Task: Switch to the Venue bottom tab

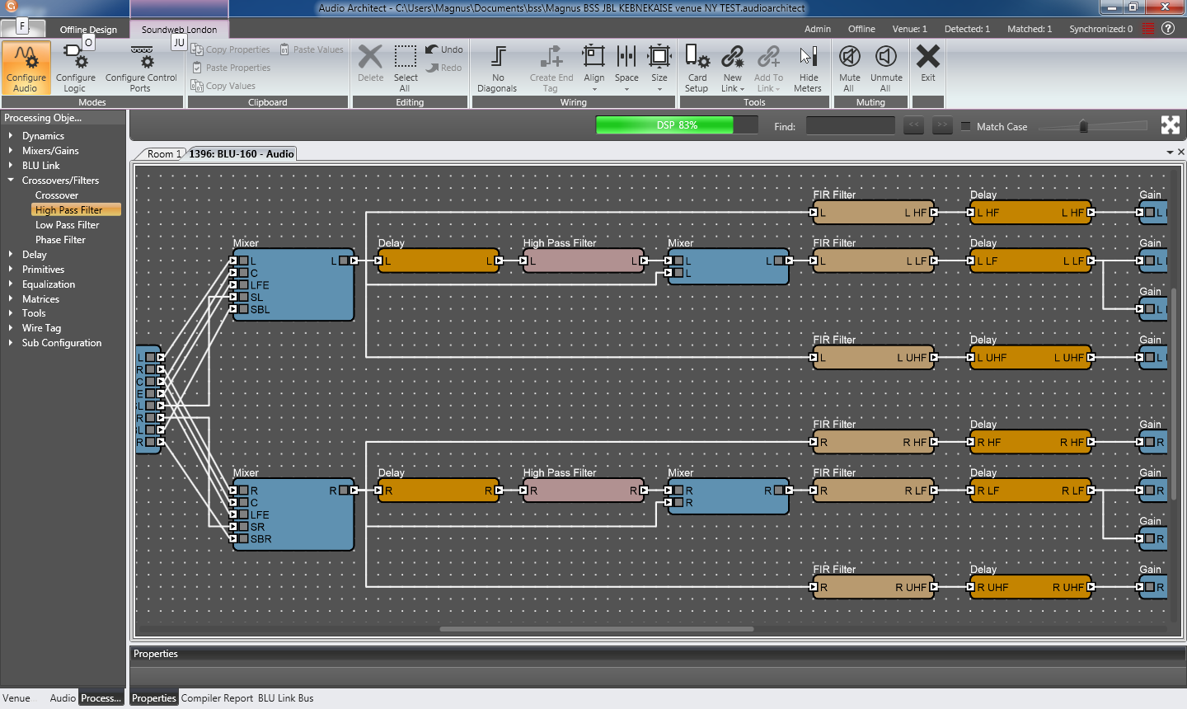Action: [16, 697]
